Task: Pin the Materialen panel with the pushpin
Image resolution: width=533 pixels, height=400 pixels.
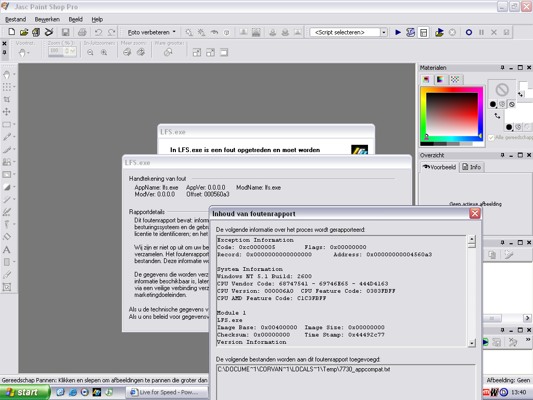Action: pyautogui.click(x=502, y=68)
